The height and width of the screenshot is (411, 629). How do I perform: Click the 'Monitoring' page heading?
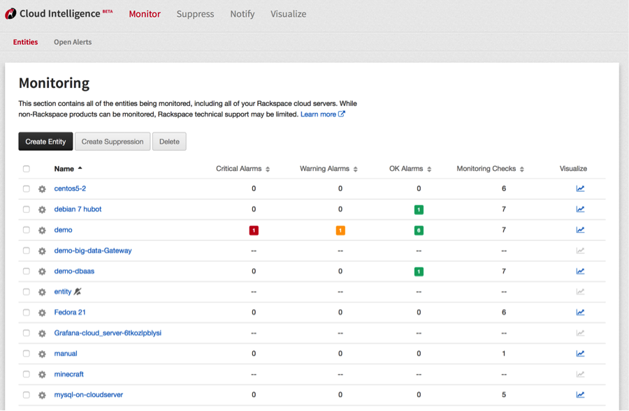(54, 83)
